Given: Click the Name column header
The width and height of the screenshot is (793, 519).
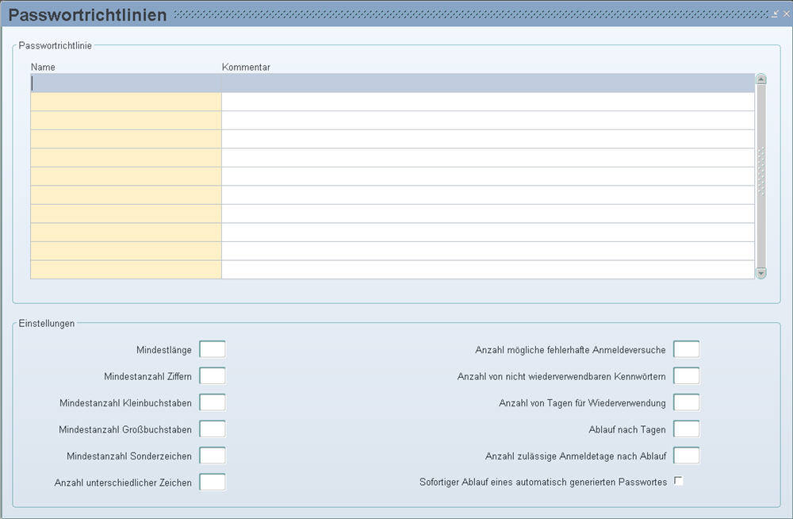Looking at the screenshot, I should 44,67.
